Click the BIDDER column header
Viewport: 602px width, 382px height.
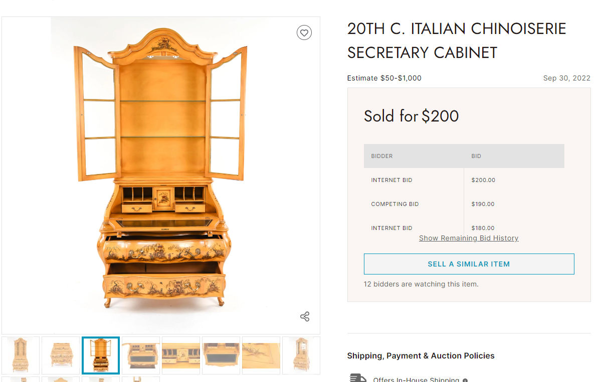(x=382, y=156)
